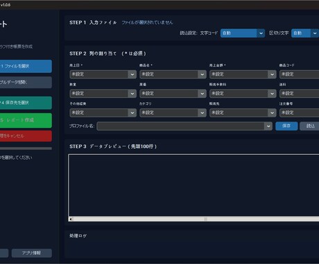
Task: Open the 注文番号 column combo box
Action: point(299,113)
